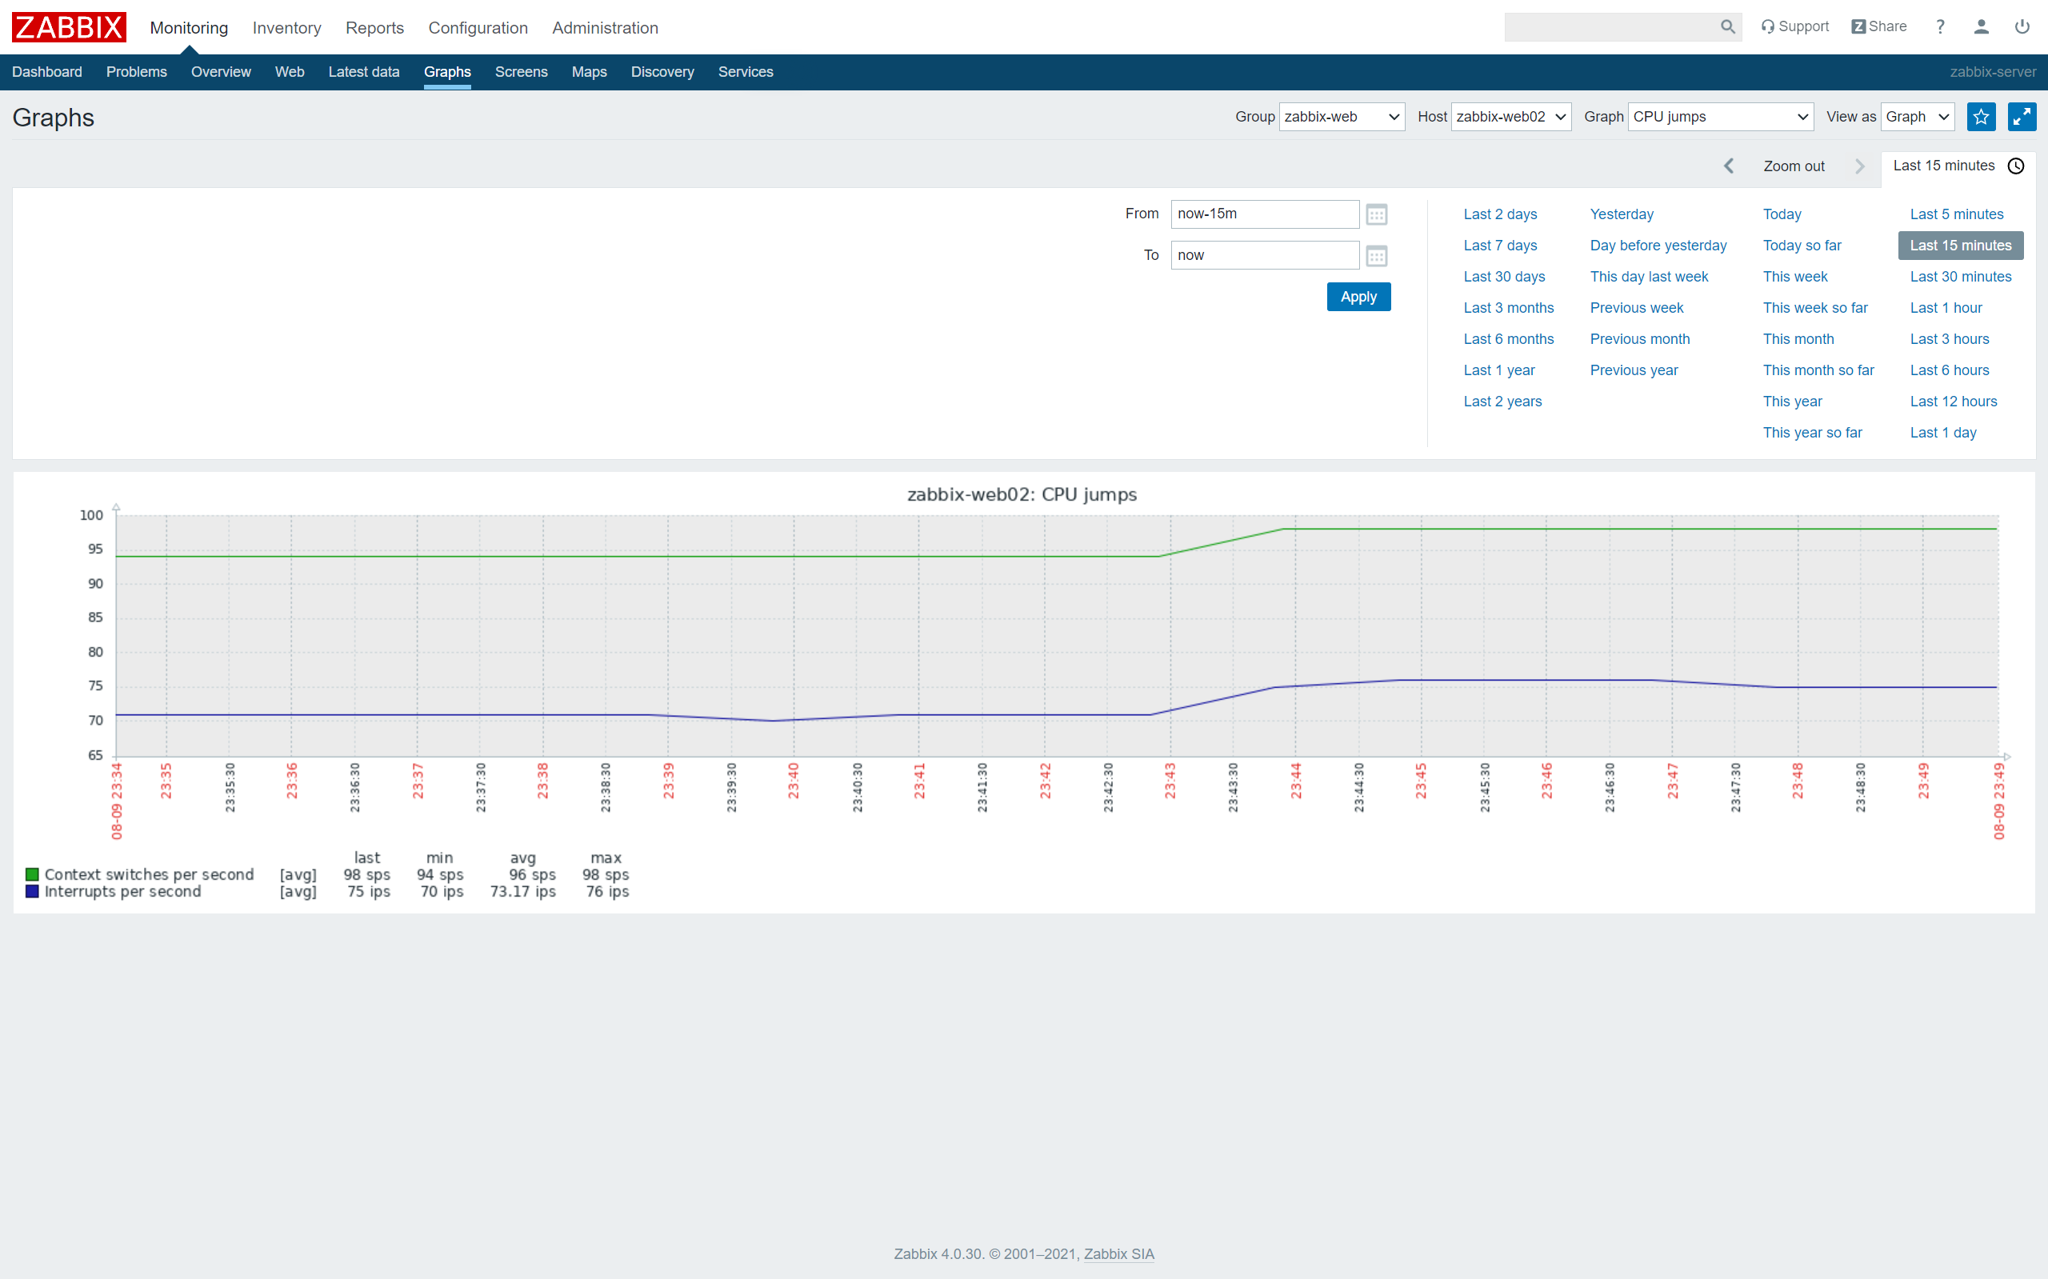Click green Context switches legend swatch
This screenshot has width=2048, height=1279.
[x=32, y=873]
